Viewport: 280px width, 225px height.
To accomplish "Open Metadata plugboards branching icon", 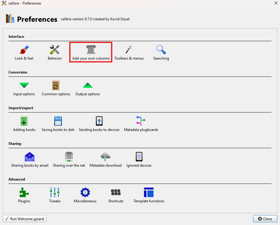I will (141, 121).
